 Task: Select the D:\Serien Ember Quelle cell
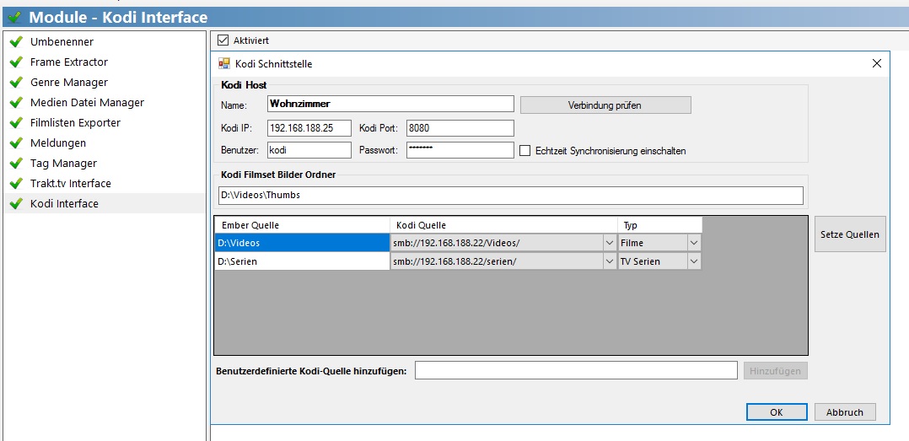(x=302, y=261)
